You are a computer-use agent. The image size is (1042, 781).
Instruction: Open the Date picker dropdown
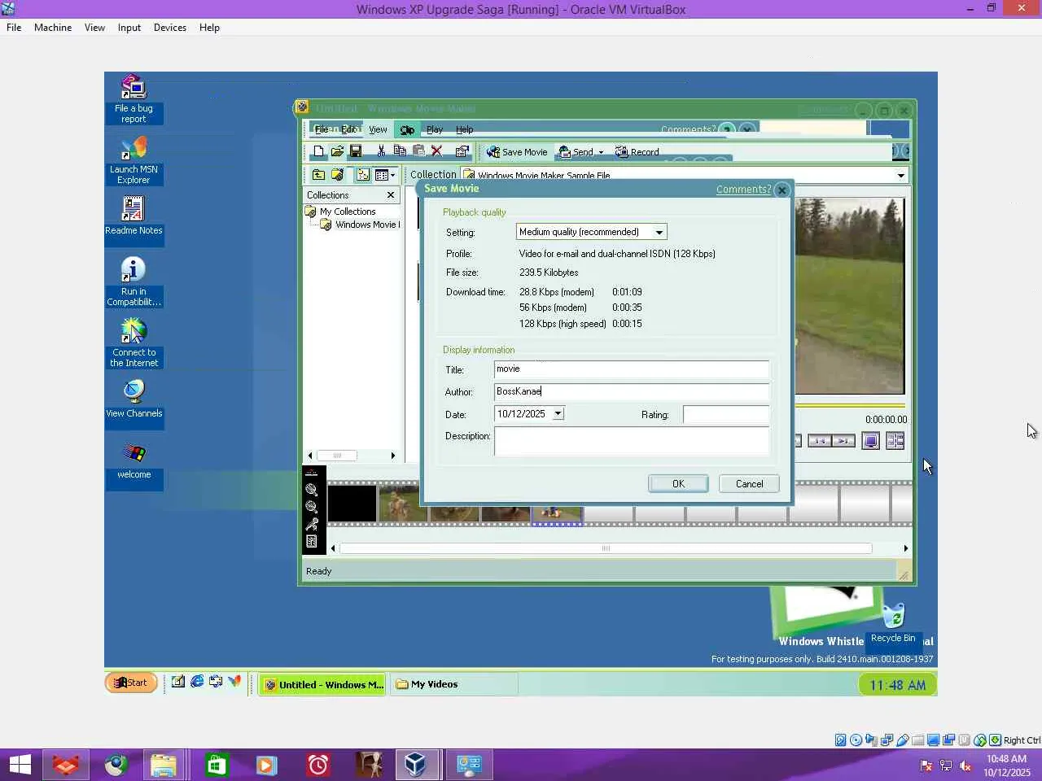pos(558,414)
